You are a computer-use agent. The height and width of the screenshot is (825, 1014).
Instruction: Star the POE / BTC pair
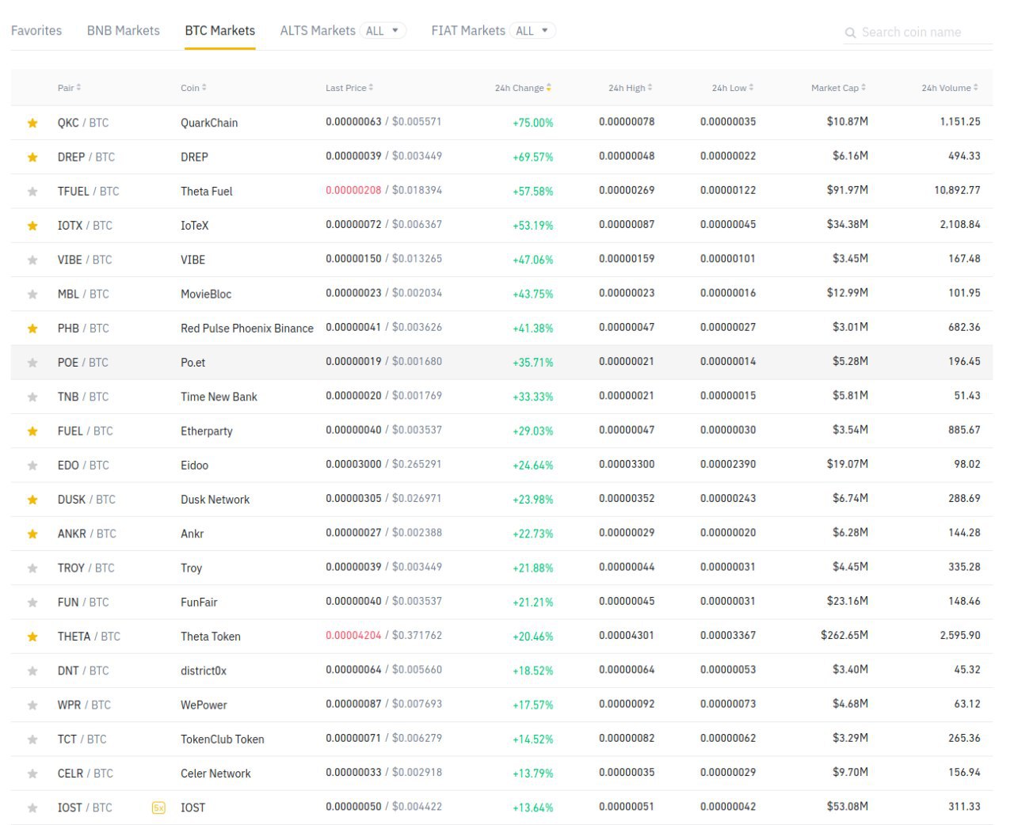32,363
